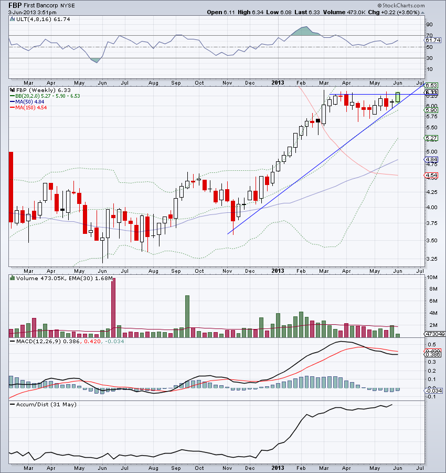Click the blue MA(50) legend color line
The image size is (446, 473).
(x=13, y=101)
